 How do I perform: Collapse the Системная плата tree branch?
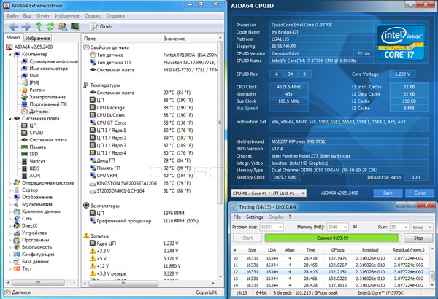click(x=9, y=119)
